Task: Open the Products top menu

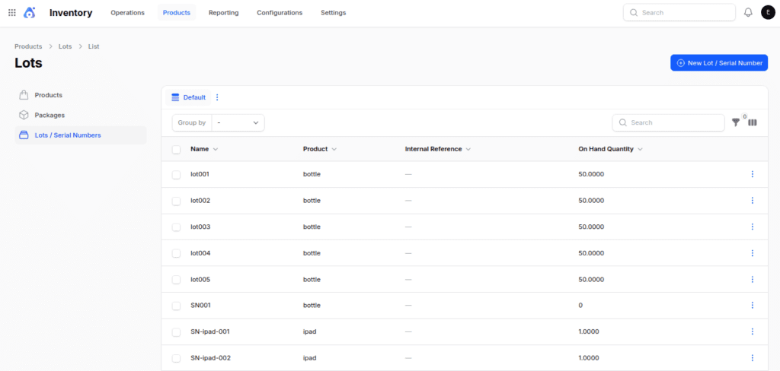Action: [x=177, y=13]
